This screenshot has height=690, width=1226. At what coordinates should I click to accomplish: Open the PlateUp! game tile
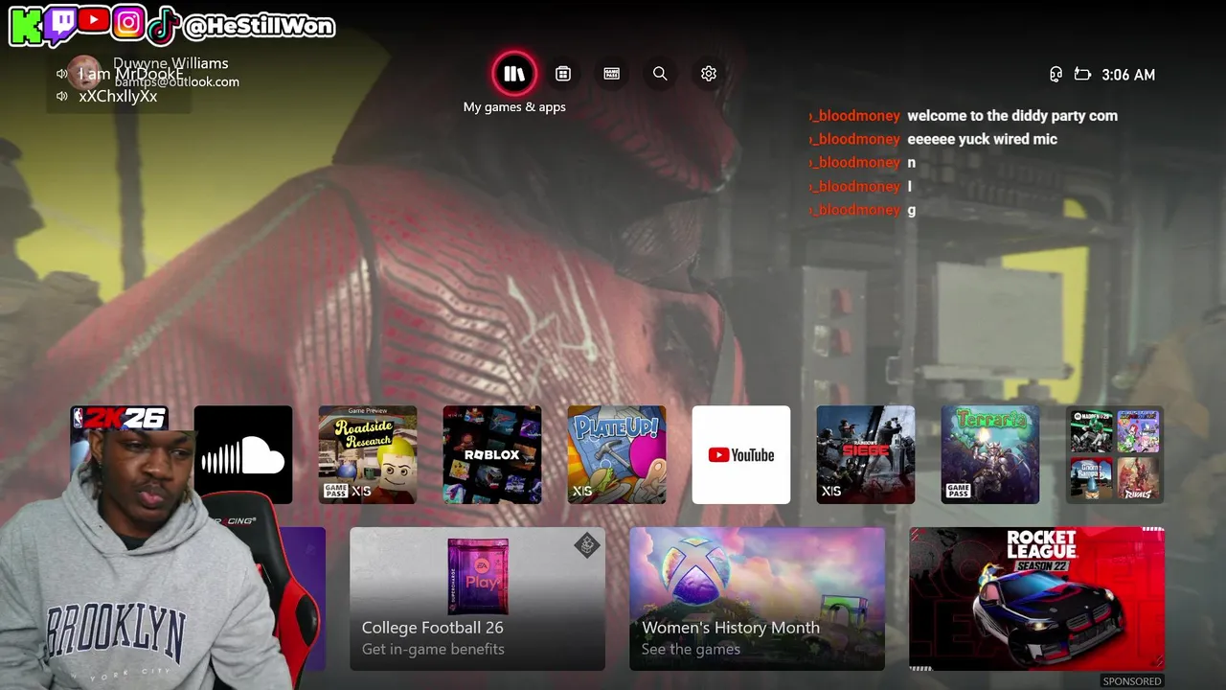coord(617,454)
